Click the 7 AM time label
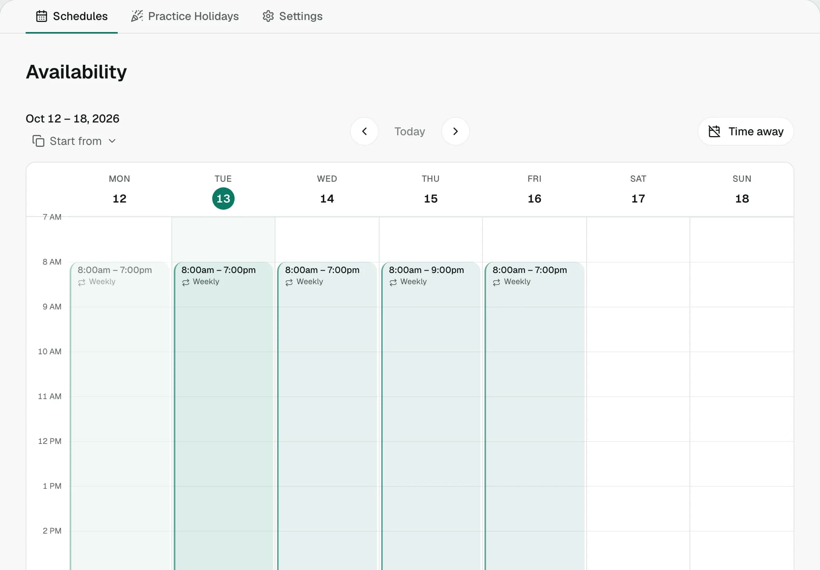Screen dimensions: 820x570 (52, 217)
